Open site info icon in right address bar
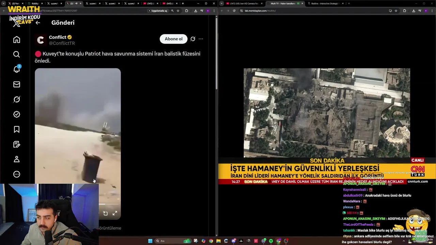Image resolution: width=436 pixels, height=245 pixels. point(242,11)
